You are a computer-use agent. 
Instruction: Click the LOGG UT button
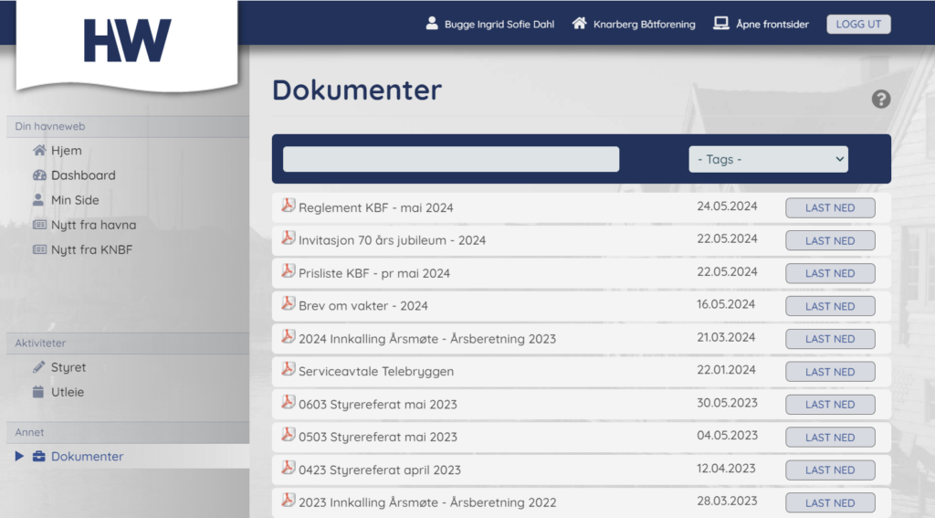tap(858, 24)
